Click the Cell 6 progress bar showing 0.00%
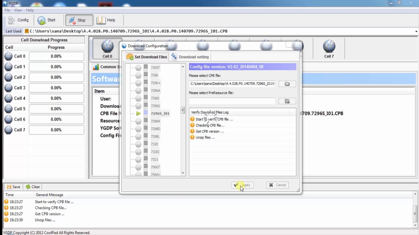 (56, 119)
